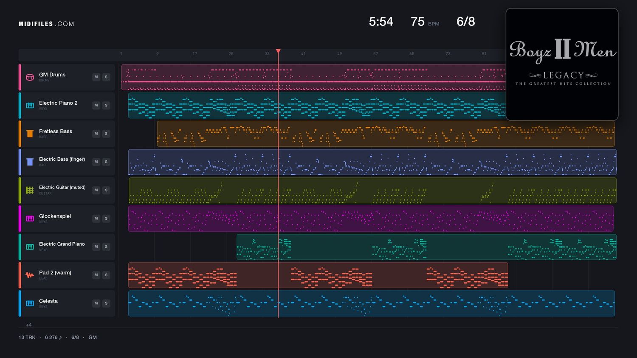Jump to bar 41 on the ruler
This screenshot has height=358, width=637.
point(303,54)
